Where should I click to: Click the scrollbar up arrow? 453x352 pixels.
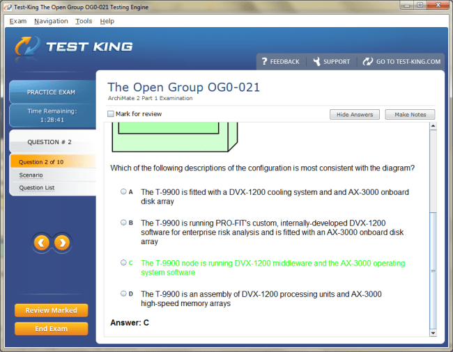click(433, 126)
